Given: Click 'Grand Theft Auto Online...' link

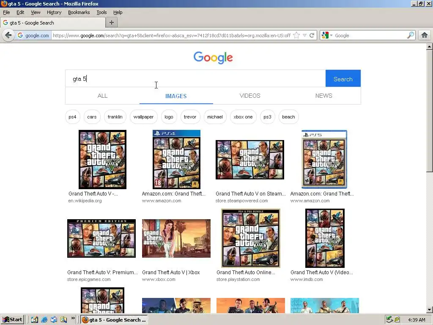Looking at the screenshot, I should coord(246,273).
